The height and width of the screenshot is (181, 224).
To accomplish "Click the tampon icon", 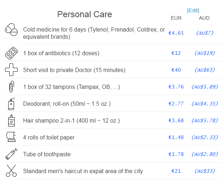I will point(11,87).
